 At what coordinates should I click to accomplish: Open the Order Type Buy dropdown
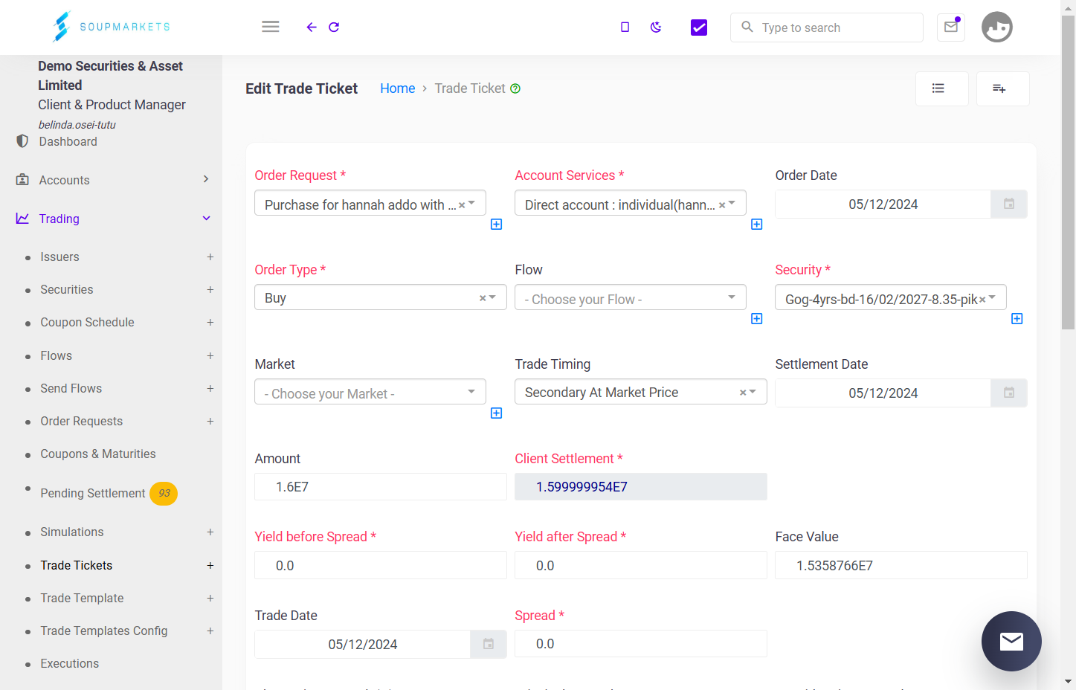click(381, 297)
